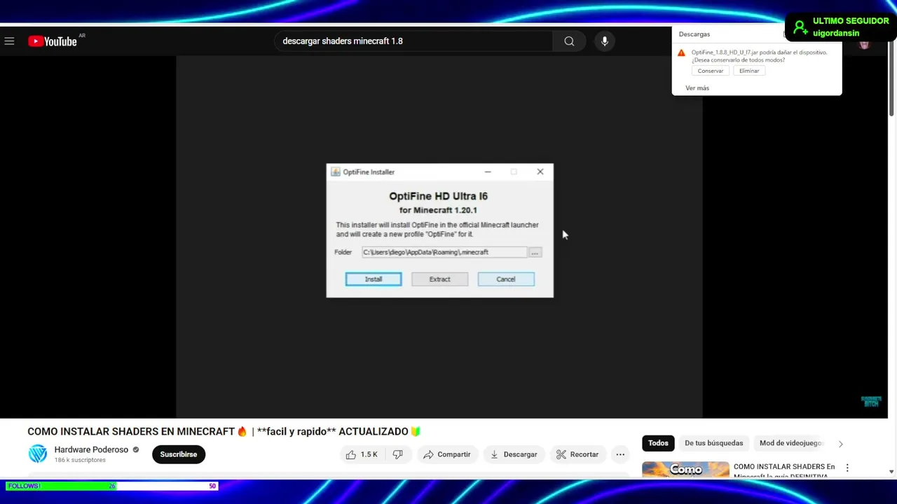897x504 pixels.
Task: Dislike the video with thumbs down
Action: 397,454
